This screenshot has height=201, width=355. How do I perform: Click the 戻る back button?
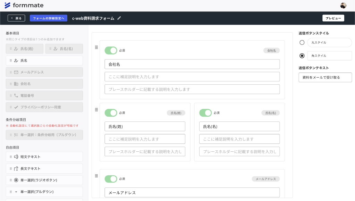pos(16,18)
